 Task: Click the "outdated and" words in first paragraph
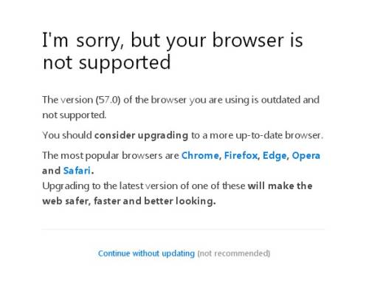click(x=290, y=100)
